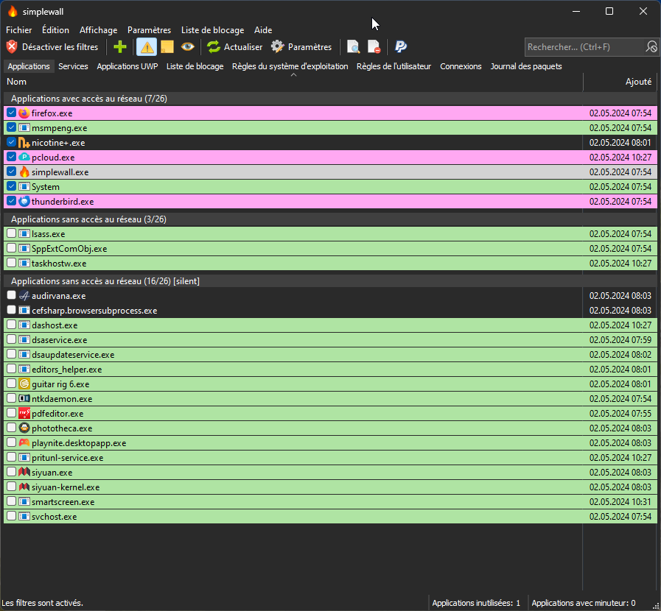
Task: Click the nicotine+.exe application icon
Action: click(x=24, y=143)
